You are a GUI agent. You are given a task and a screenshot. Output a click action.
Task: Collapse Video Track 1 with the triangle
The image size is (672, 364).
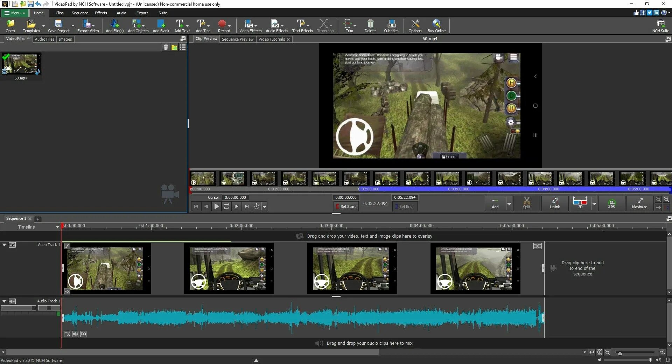pyautogui.click(x=4, y=245)
